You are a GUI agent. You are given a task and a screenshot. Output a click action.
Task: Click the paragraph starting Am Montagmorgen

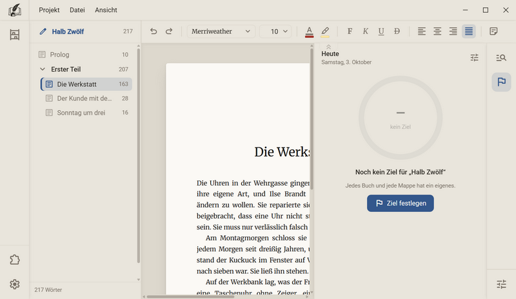click(253, 255)
